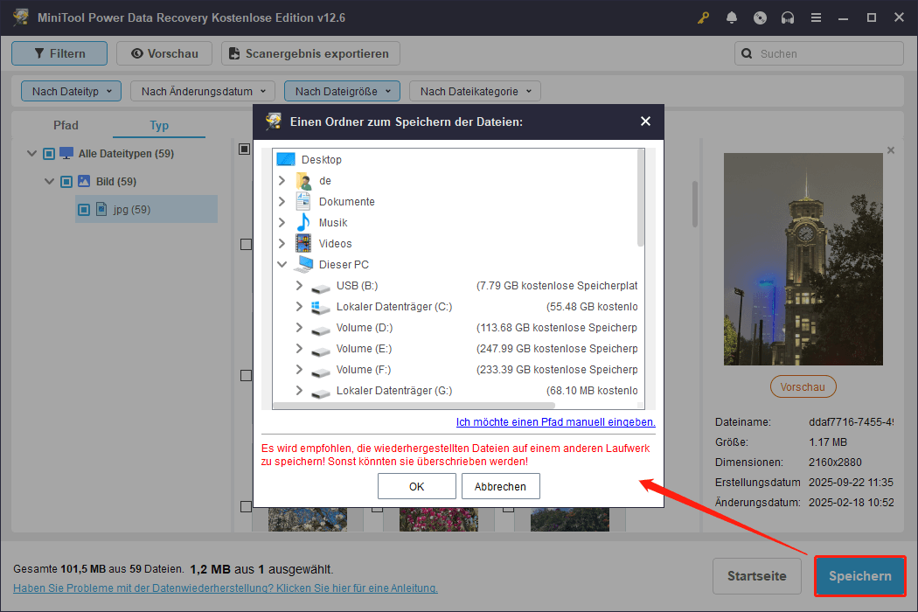Select the Dieser PC computer icon
The height and width of the screenshot is (612, 918).
click(x=303, y=265)
